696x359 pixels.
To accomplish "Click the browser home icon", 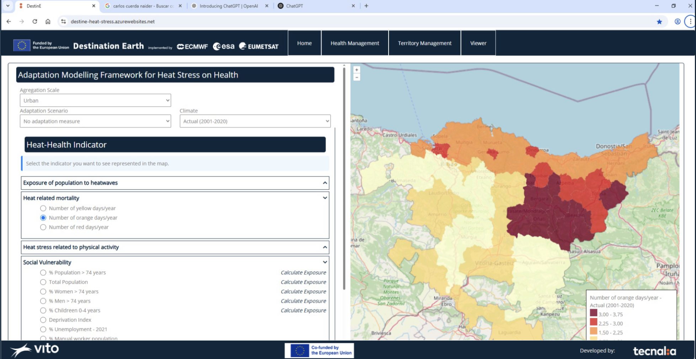I will tap(48, 21).
